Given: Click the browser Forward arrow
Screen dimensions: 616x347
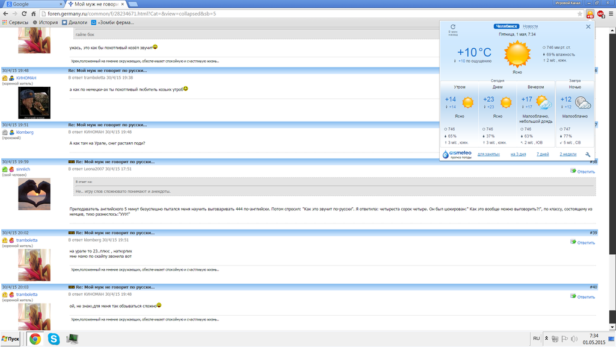Looking at the screenshot, I should (x=14, y=14).
